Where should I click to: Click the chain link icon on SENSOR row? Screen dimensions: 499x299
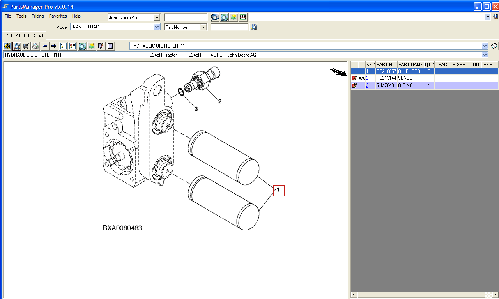click(362, 78)
